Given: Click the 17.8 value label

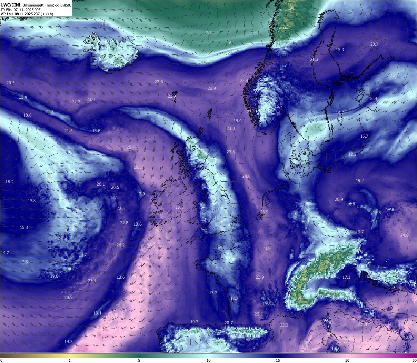Looking at the screenshot, I should coord(32,201).
